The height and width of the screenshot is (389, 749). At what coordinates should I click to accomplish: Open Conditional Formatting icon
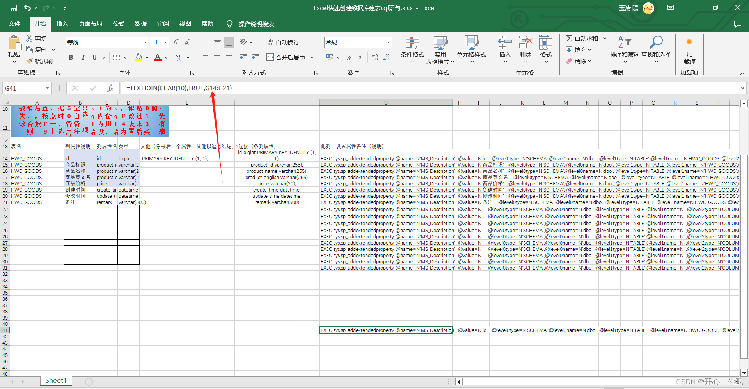coord(412,43)
